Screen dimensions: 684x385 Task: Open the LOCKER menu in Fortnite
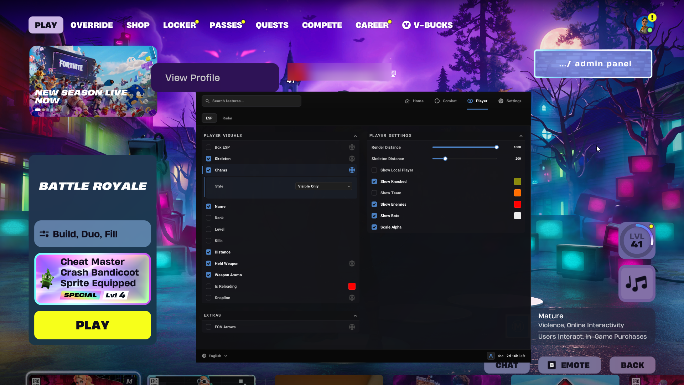180,25
